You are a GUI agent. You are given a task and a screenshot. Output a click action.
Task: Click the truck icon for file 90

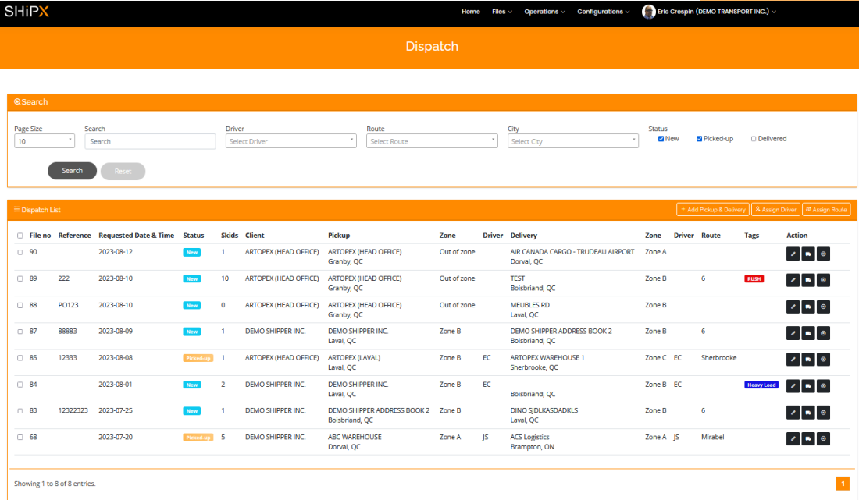tap(808, 254)
